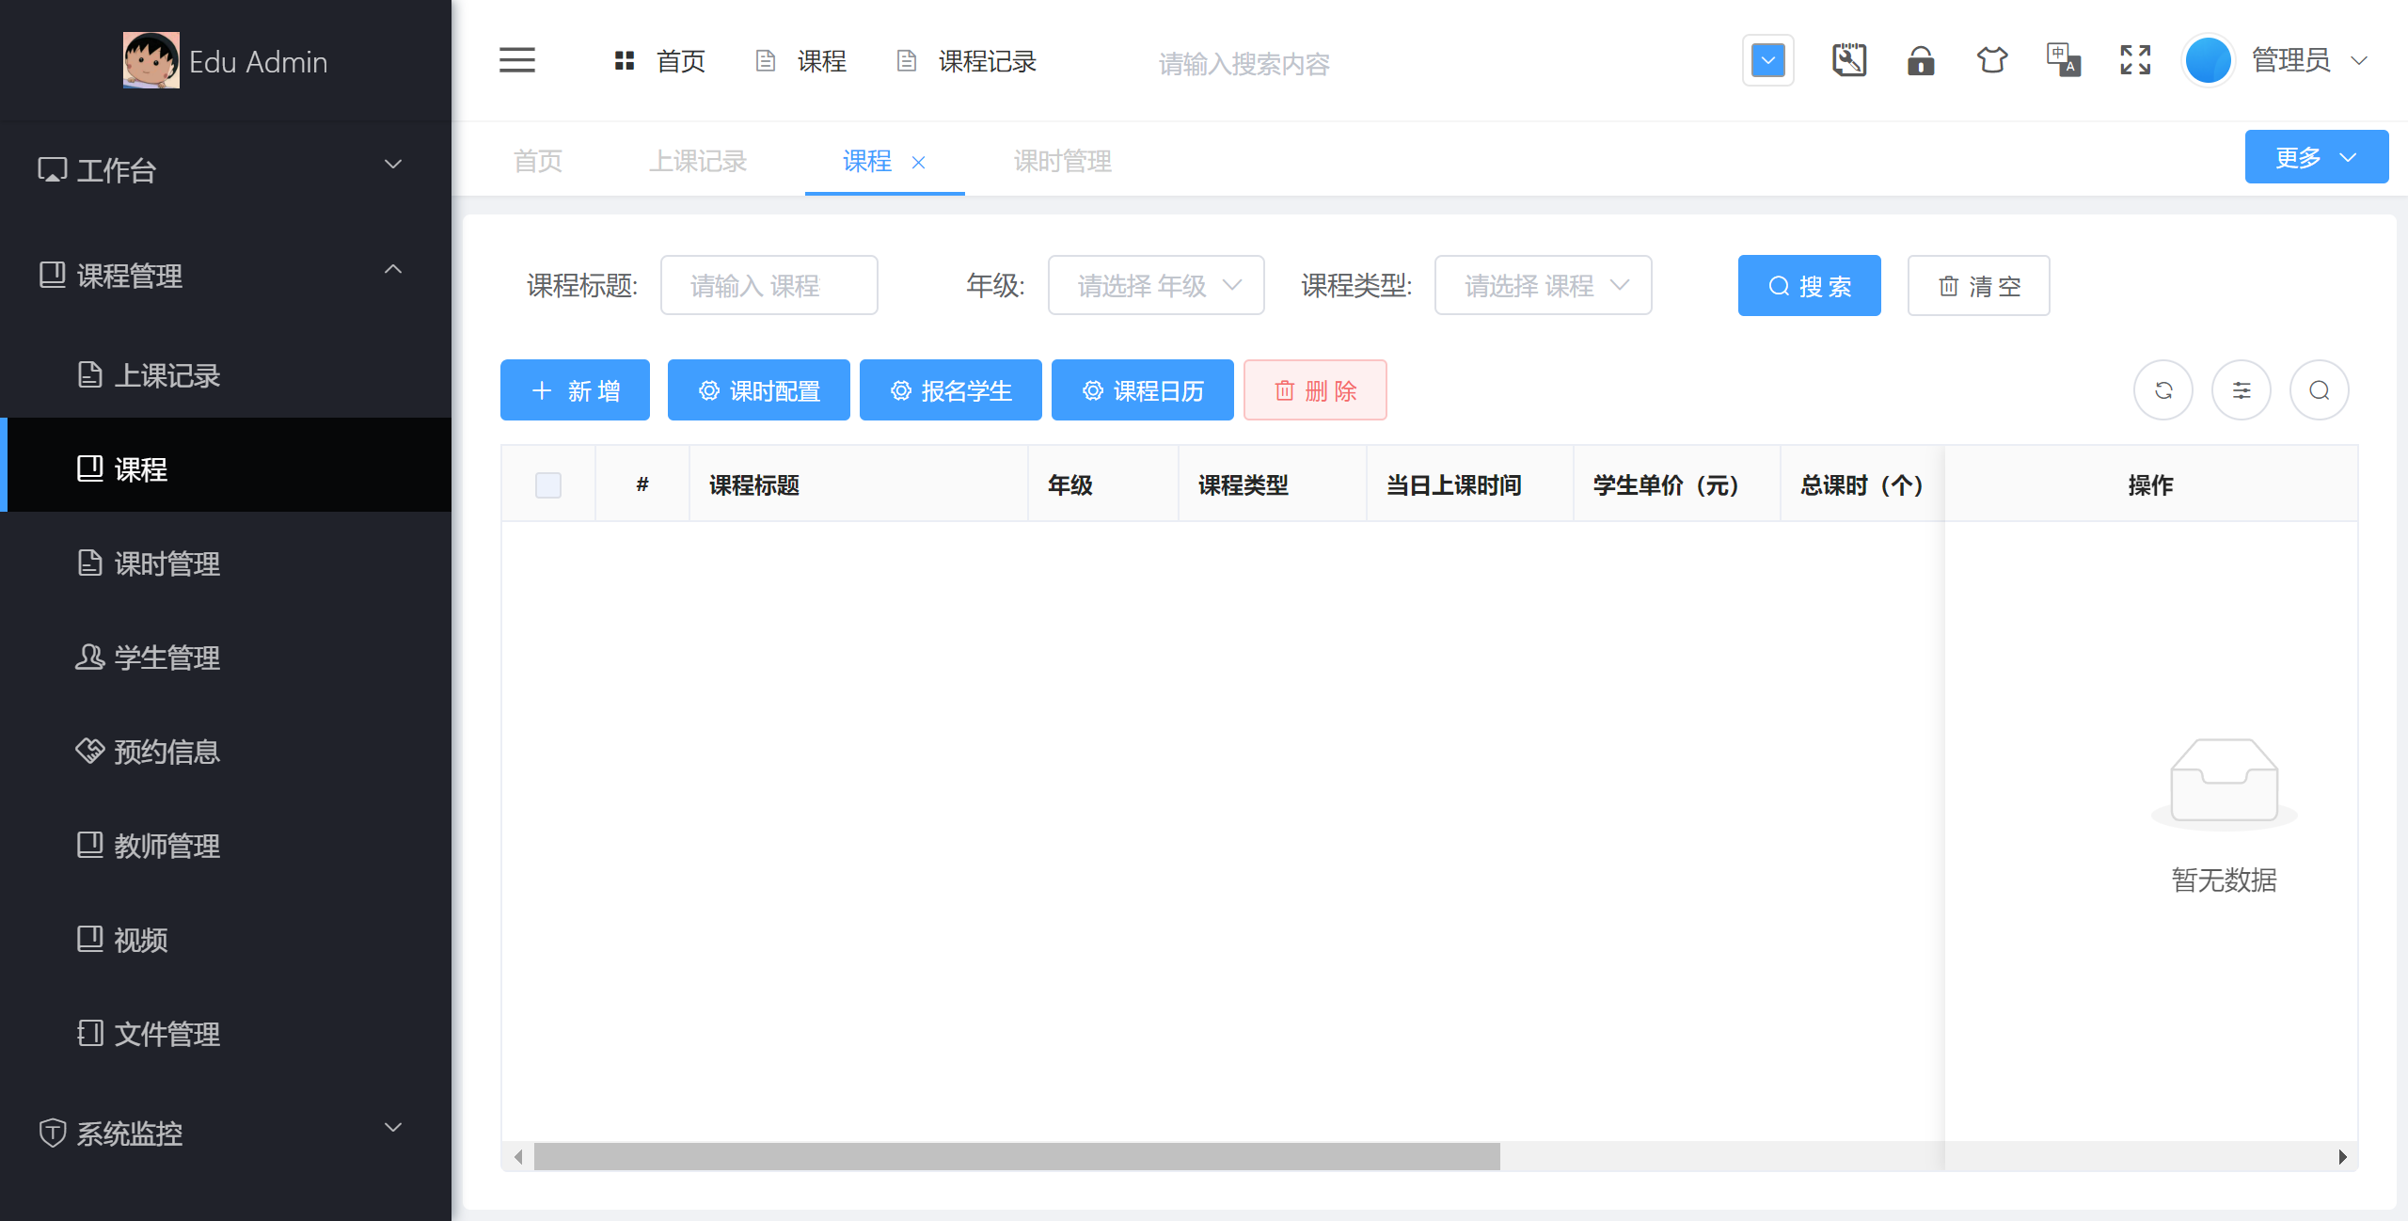This screenshot has width=2408, height=1221.
Task: Open 课时管理 in the sidebar
Action: click(x=226, y=563)
